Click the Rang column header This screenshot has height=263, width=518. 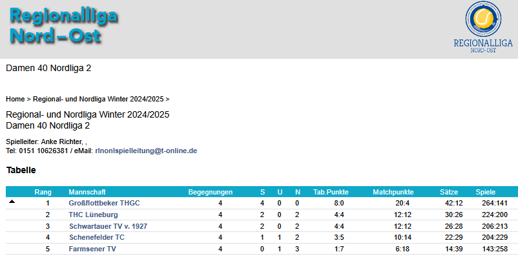(43, 192)
